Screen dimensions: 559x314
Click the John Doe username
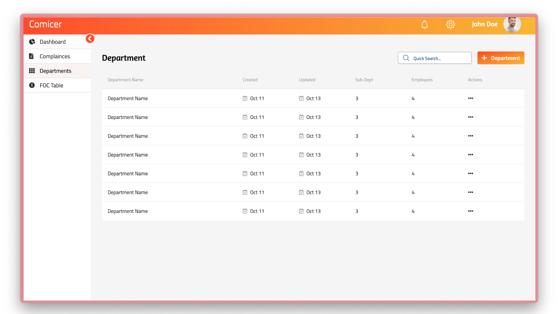tap(485, 24)
